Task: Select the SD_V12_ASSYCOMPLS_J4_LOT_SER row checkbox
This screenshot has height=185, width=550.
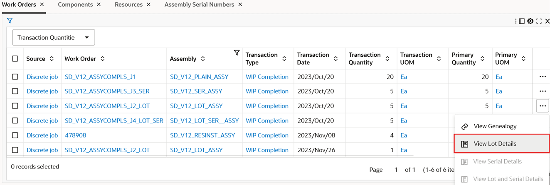Action: [15, 120]
